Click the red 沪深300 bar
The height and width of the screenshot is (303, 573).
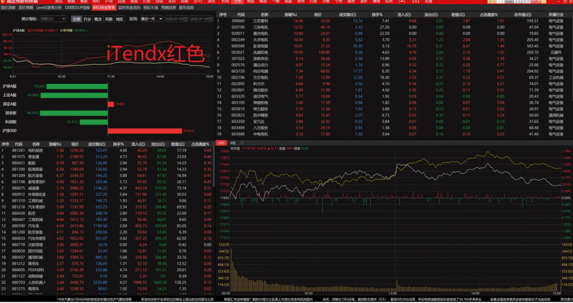click(x=145, y=131)
